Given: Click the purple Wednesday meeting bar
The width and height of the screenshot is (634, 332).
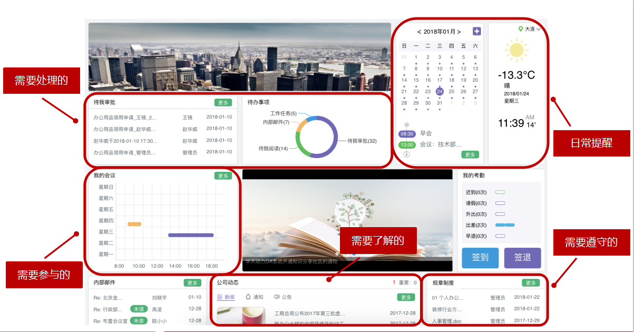Looking at the screenshot, I should click(191, 235).
